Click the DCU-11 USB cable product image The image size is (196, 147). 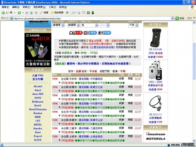pyautogui.click(x=155, y=104)
